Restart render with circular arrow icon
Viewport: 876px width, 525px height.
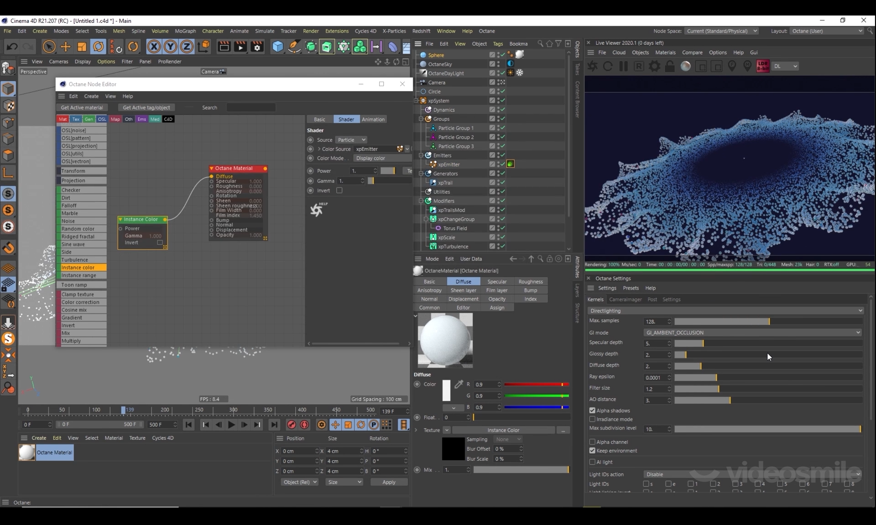608,66
